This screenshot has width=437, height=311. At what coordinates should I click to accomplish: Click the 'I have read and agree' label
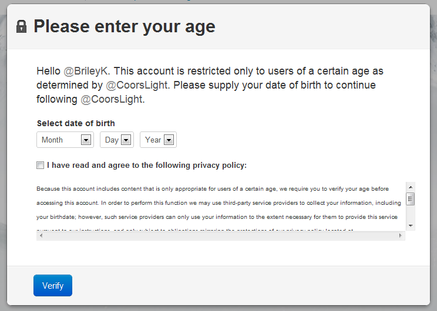click(147, 165)
